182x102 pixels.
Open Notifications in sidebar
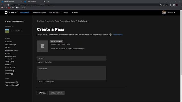coord(10,67)
